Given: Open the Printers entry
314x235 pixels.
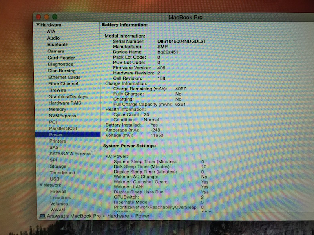Looking at the screenshot, I should point(58,141).
